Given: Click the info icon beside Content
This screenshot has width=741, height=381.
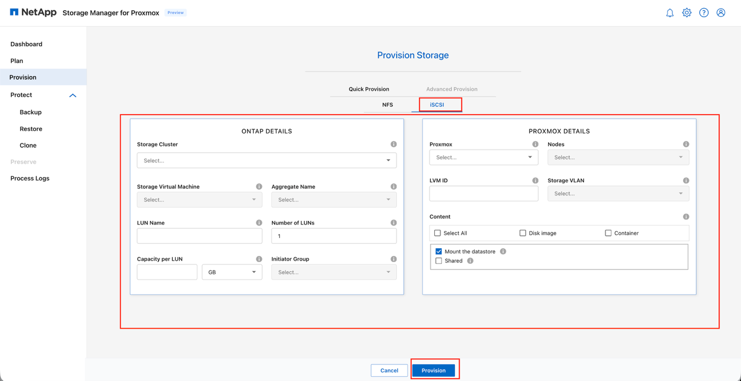Looking at the screenshot, I should pyautogui.click(x=686, y=216).
